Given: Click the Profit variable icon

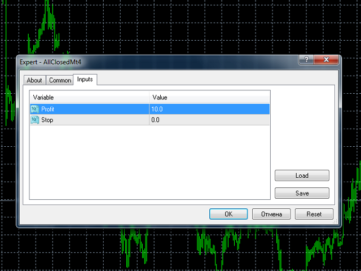Looking at the screenshot, I should (35, 109).
